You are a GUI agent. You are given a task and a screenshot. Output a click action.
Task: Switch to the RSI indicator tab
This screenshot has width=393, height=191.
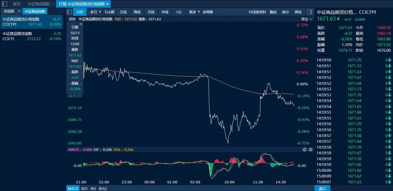pos(93,188)
